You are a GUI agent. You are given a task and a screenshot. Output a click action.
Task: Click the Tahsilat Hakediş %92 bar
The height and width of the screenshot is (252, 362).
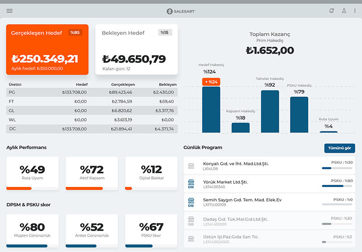coord(270,111)
